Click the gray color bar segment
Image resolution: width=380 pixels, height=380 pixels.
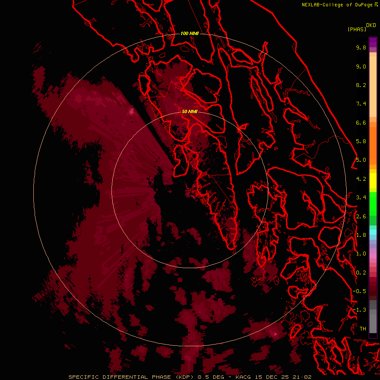[x=373, y=317]
